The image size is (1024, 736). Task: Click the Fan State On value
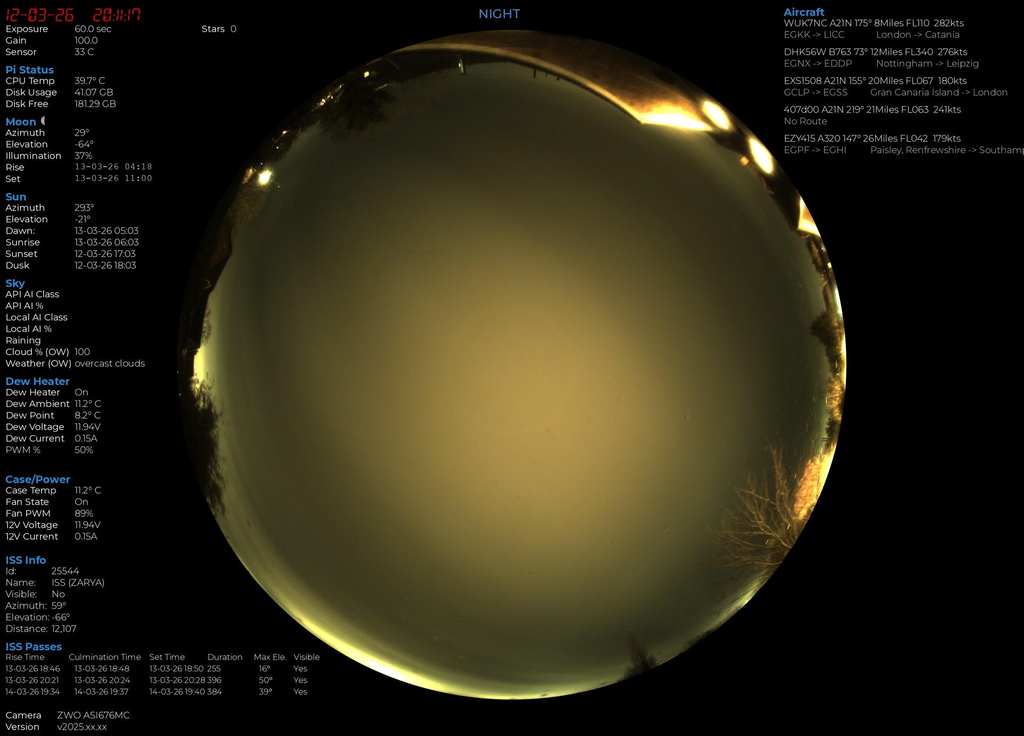coord(81,502)
